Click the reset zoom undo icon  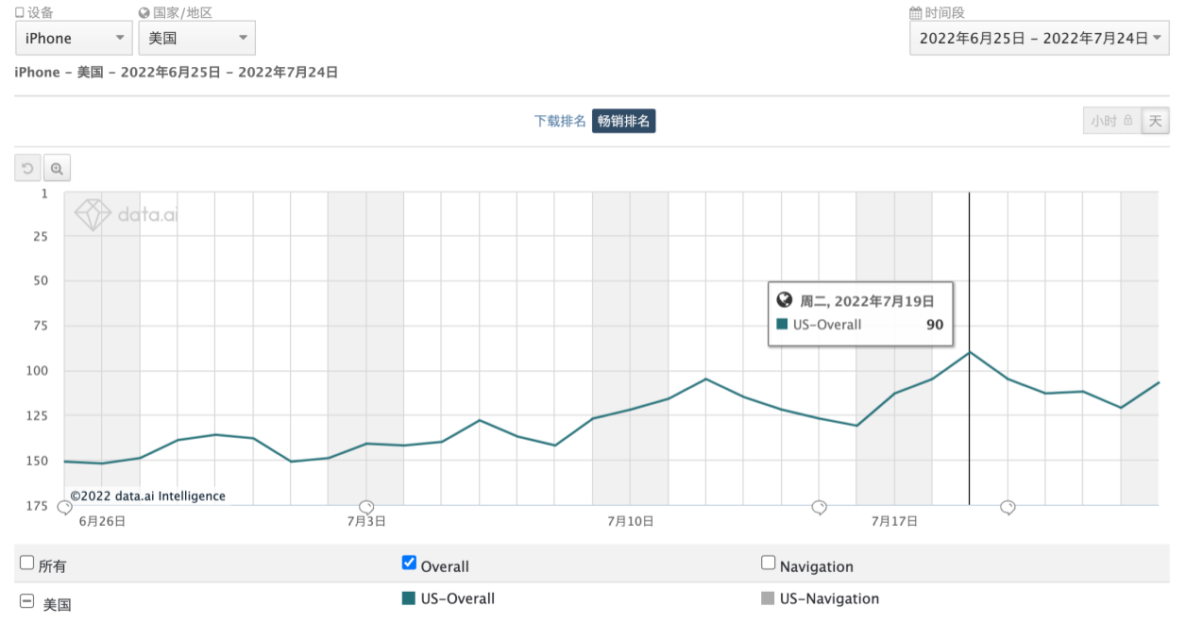(x=27, y=169)
